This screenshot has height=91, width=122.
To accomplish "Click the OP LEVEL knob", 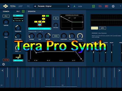I will 80,36.
